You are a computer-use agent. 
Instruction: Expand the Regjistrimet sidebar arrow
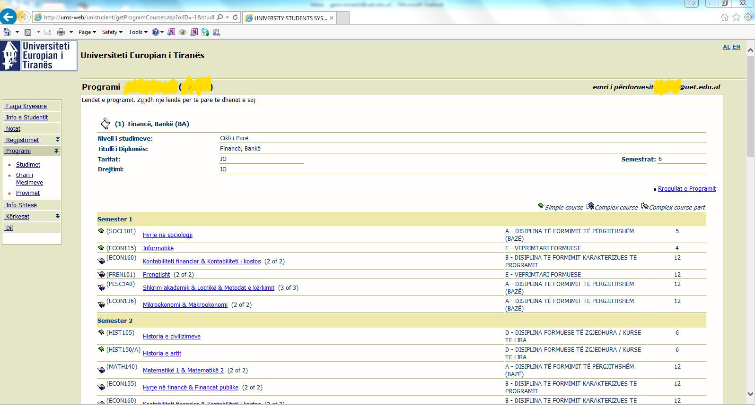click(x=57, y=140)
